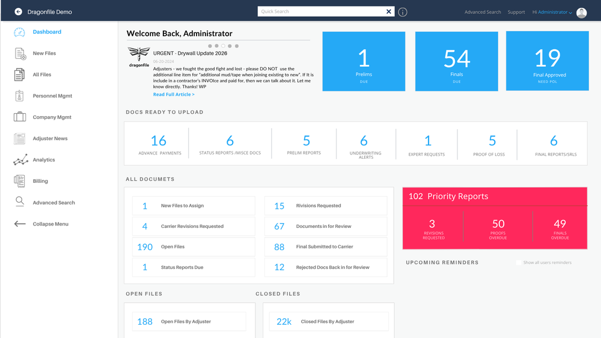601x338 pixels.
Task: Open Final Submitted to Carrier row
Action: 326,247
